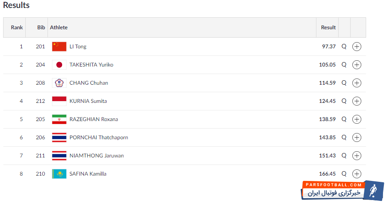Screen dimensions: 391x208
Task: Click Iran flag next to RAZEGHIAN Roxana
Action: 59,119
